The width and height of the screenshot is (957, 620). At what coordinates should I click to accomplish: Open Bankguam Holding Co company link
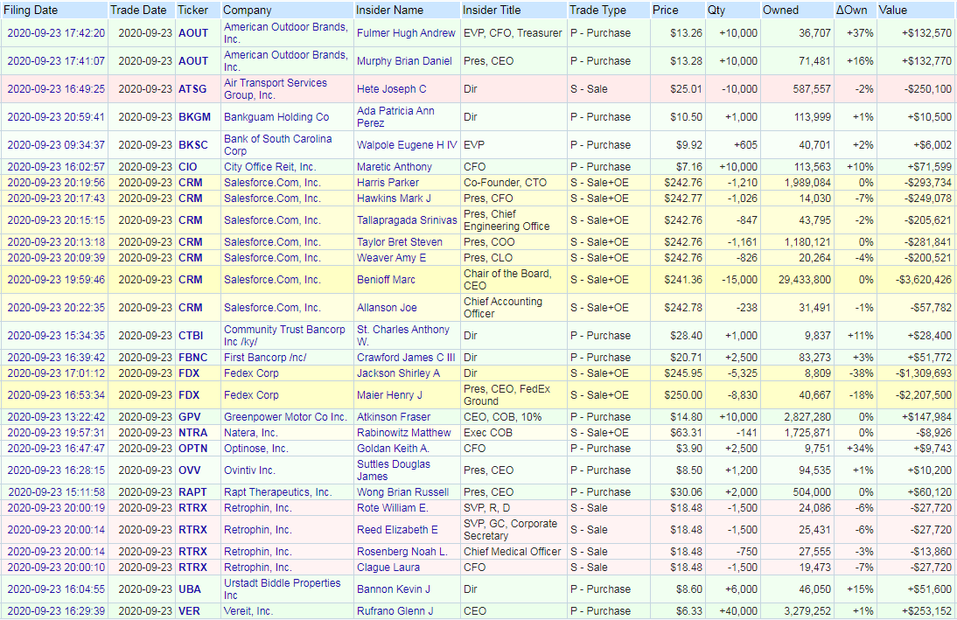276,117
